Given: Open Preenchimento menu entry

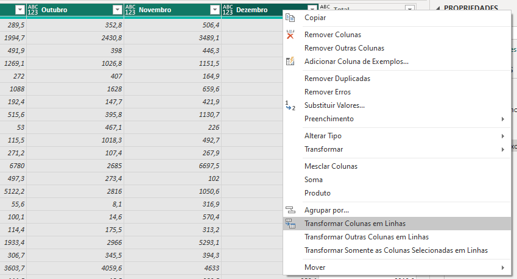Looking at the screenshot, I should click(397, 119).
